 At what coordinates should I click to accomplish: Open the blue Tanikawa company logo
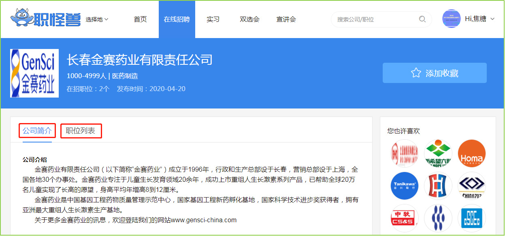404,186
